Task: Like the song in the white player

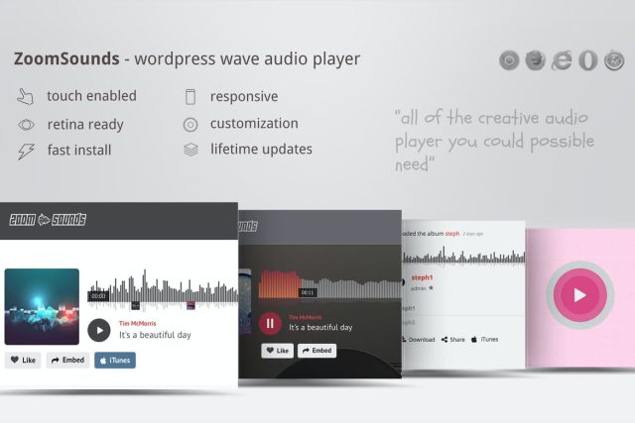Action: click(x=23, y=361)
